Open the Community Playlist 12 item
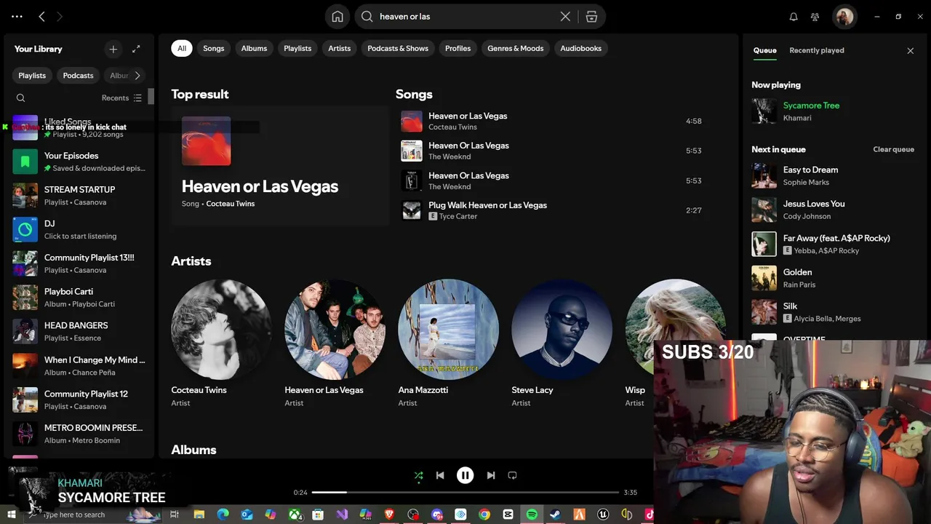The image size is (931, 524). point(79,400)
